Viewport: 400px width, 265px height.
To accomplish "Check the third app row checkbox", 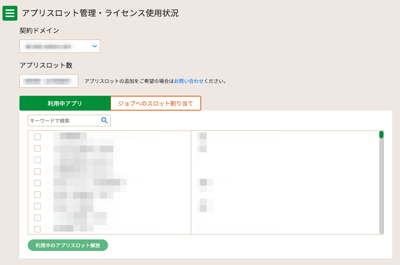I will click(38, 160).
